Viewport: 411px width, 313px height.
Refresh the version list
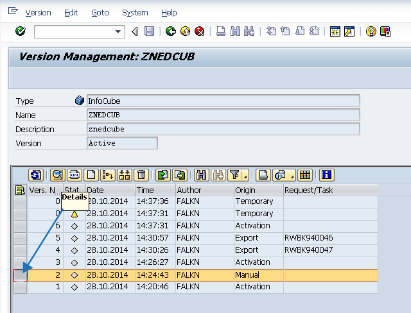pos(36,174)
